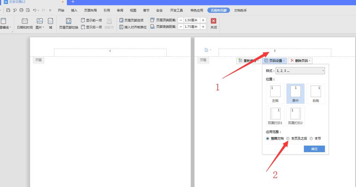The width and height of the screenshot is (356, 187).
Task: Click the Undo arrow icon
Action: [35, 10]
